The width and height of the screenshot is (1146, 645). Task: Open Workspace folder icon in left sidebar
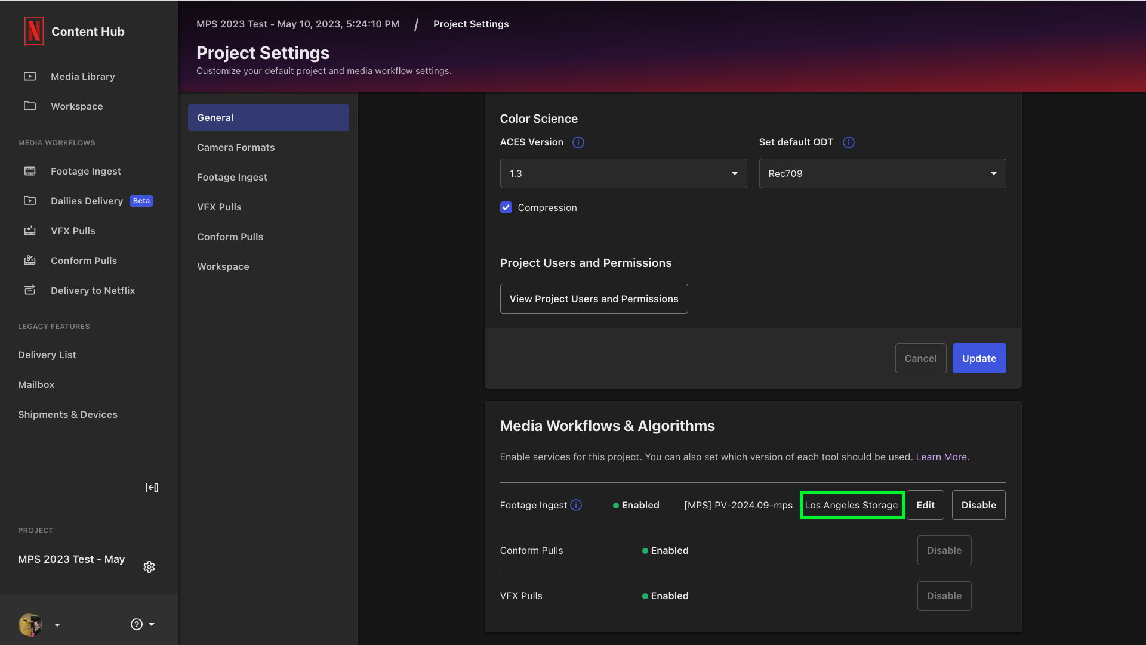[x=30, y=106]
